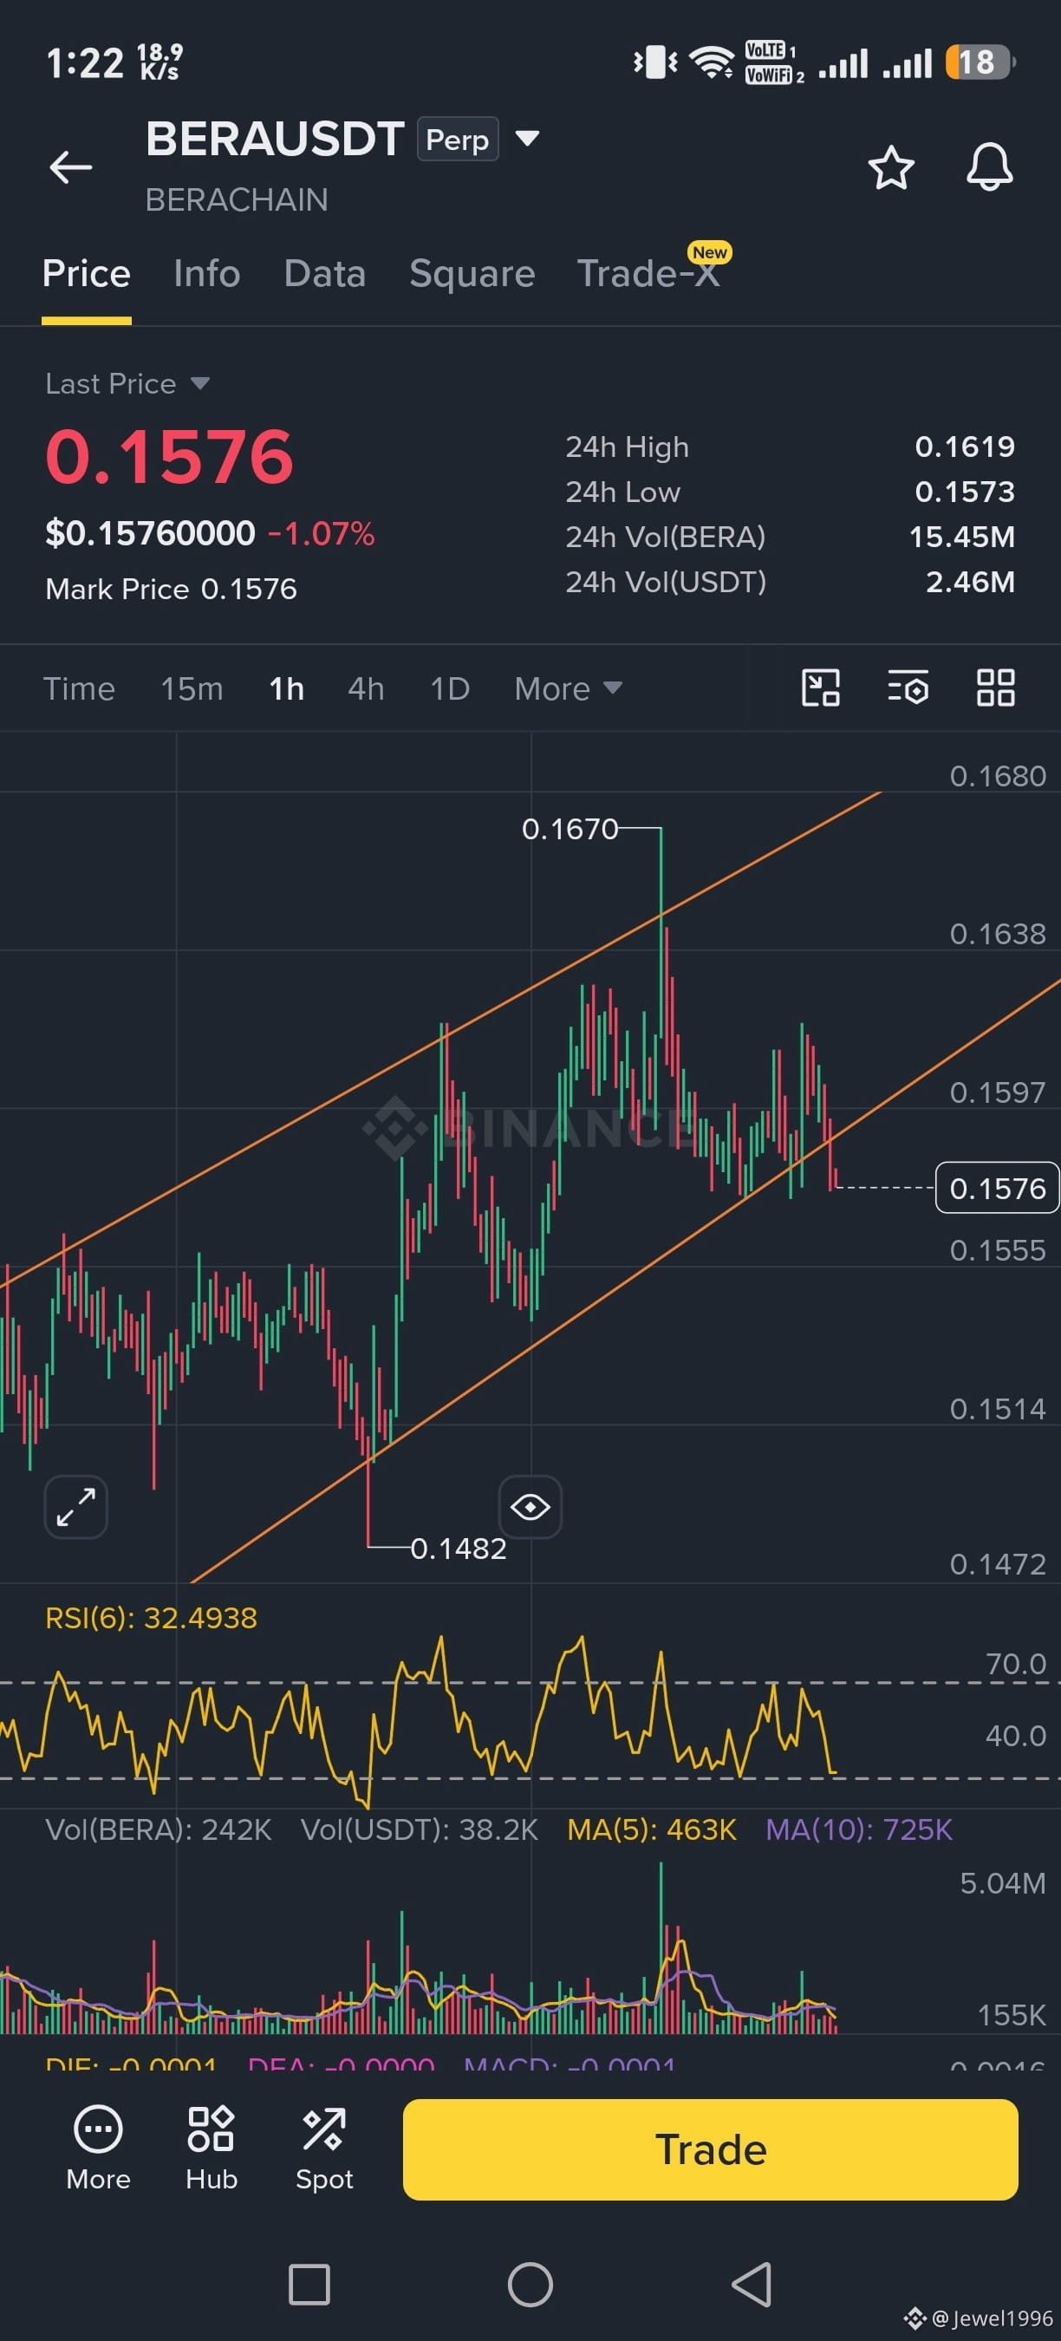The width and height of the screenshot is (1061, 2341).
Task: Tap the current price label 0.1576 on axis
Action: pyautogui.click(x=998, y=1188)
